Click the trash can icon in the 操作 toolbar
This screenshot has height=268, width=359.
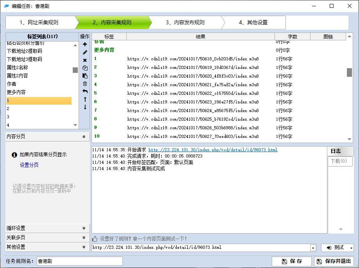coord(85,84)
